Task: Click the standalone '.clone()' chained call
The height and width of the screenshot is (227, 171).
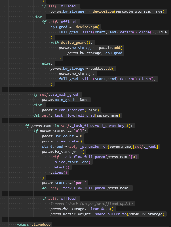Action: (59, 172)
